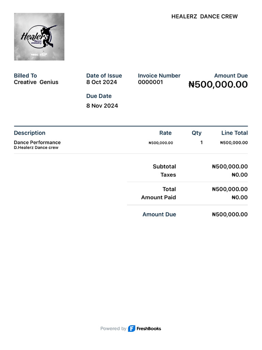Image resolution: width=262 pixels, height=350 pixels.
Task: Click the Billed To label
Action: click(25, 76)
